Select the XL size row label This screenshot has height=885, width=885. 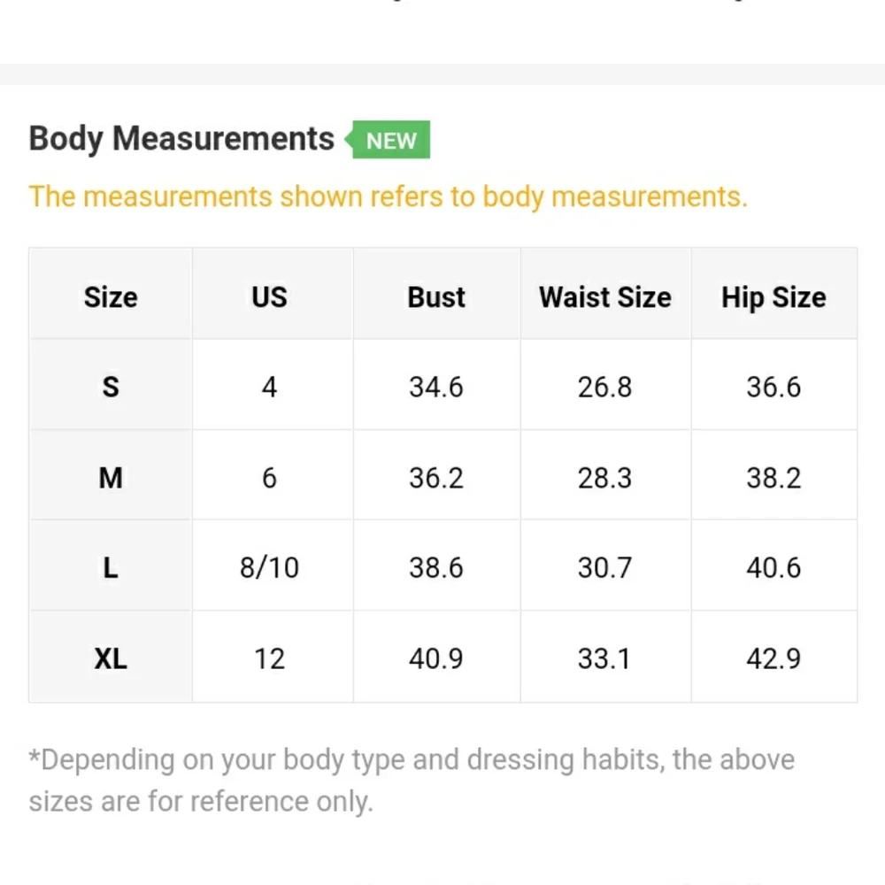111,658
